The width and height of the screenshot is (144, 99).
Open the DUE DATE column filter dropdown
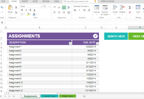click(x=97, y=43)
